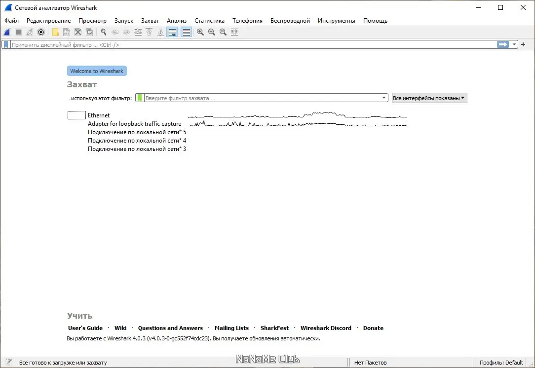
Task: Go back to previous packet arrow
Action: pyautogui.click(x=115, y=32)
